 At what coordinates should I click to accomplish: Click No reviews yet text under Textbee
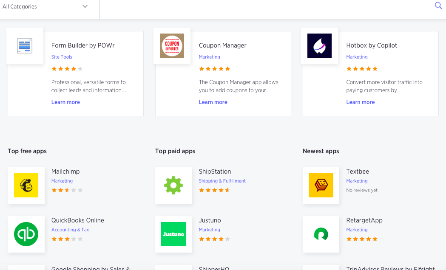(x=362, y=190)
